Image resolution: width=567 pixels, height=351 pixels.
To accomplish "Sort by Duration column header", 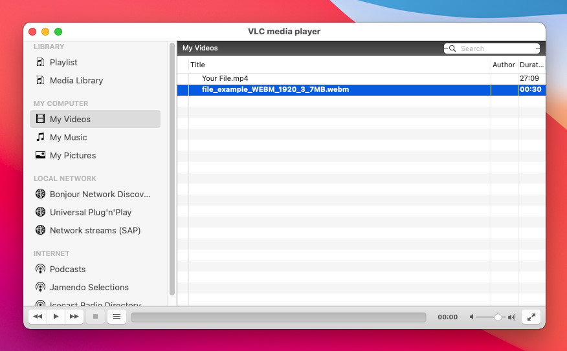I will pos(531,65).
